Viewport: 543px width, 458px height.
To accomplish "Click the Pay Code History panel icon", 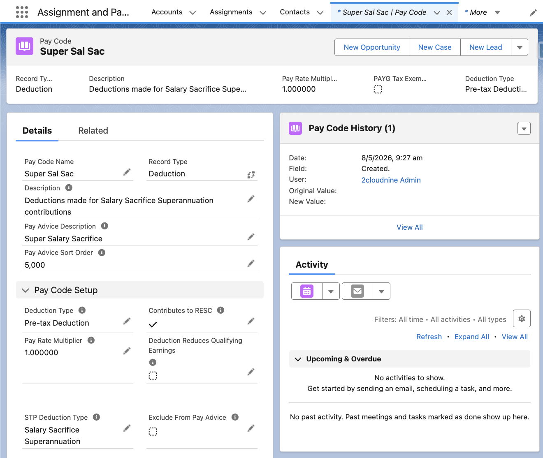I will [x=295, y=128].
